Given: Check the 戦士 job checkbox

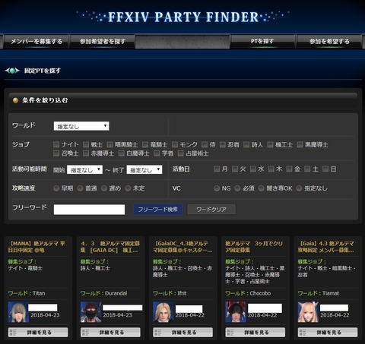Looking at the screenshot, I should [x=86, y=144].
